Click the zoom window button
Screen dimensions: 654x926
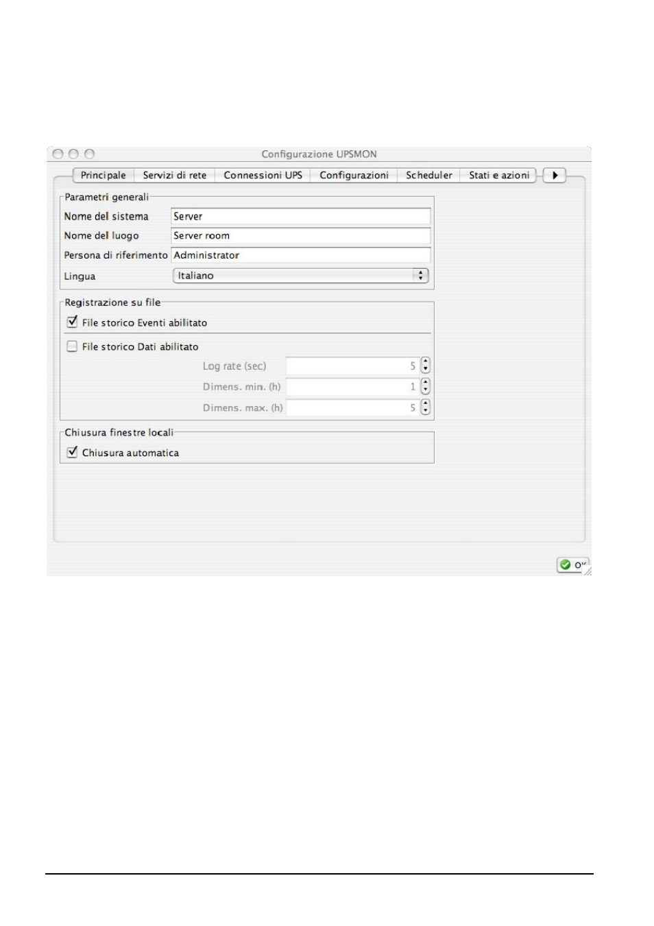pyautogui.click(x=89, y=154)
